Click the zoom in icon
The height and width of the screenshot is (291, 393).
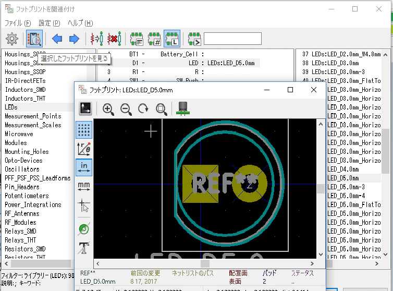[x=108, y=109]
